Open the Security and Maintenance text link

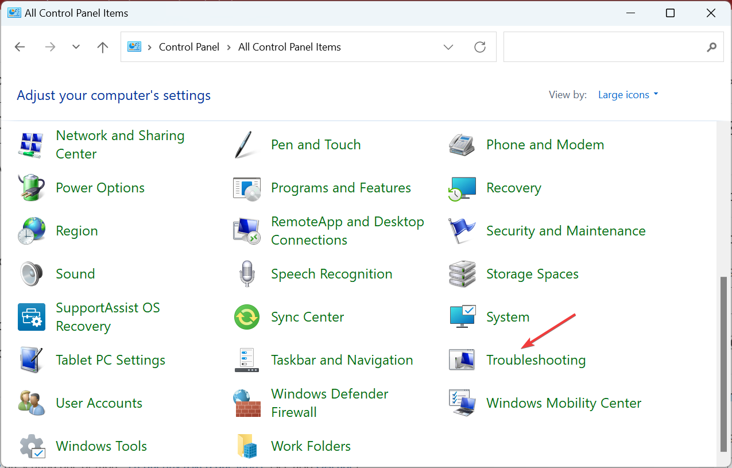(x=566, y=231)
